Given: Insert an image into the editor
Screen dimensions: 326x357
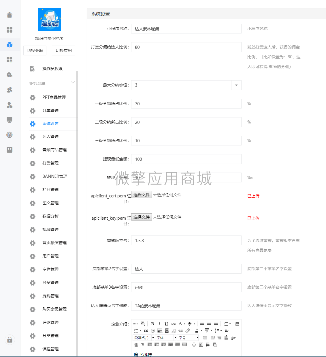Looking at the screenshot, I should (160, 330).
